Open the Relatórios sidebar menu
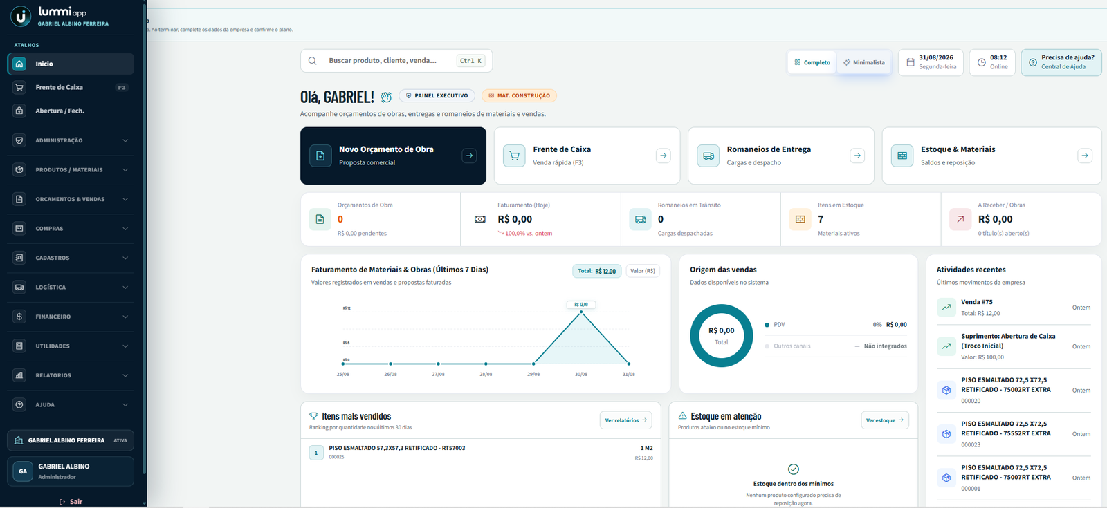This screenshot has width=1107, height=508. pyautogui.click(x=71, y=375)
